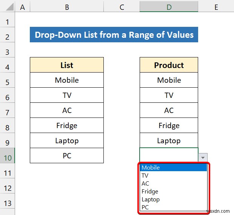Select 'AC' cell in List column
Screen dimensions: 234x215
67,110
